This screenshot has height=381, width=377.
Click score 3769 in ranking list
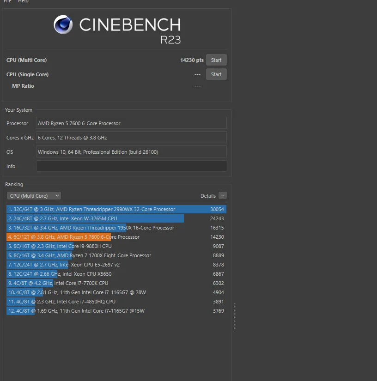pyautogui.click(x=218, y=311)
